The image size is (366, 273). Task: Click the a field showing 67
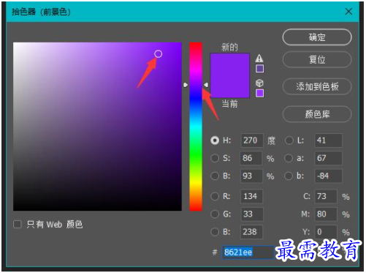click(x=328, y=158)
